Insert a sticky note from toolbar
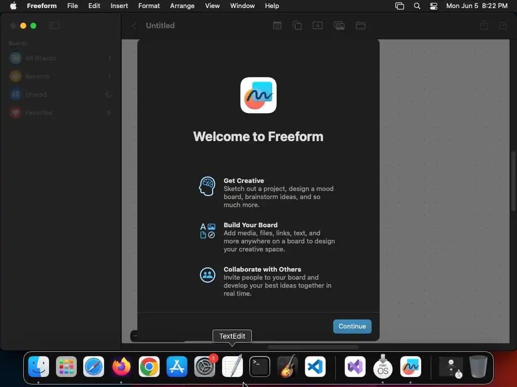The image size is (517, 387). 277,25
